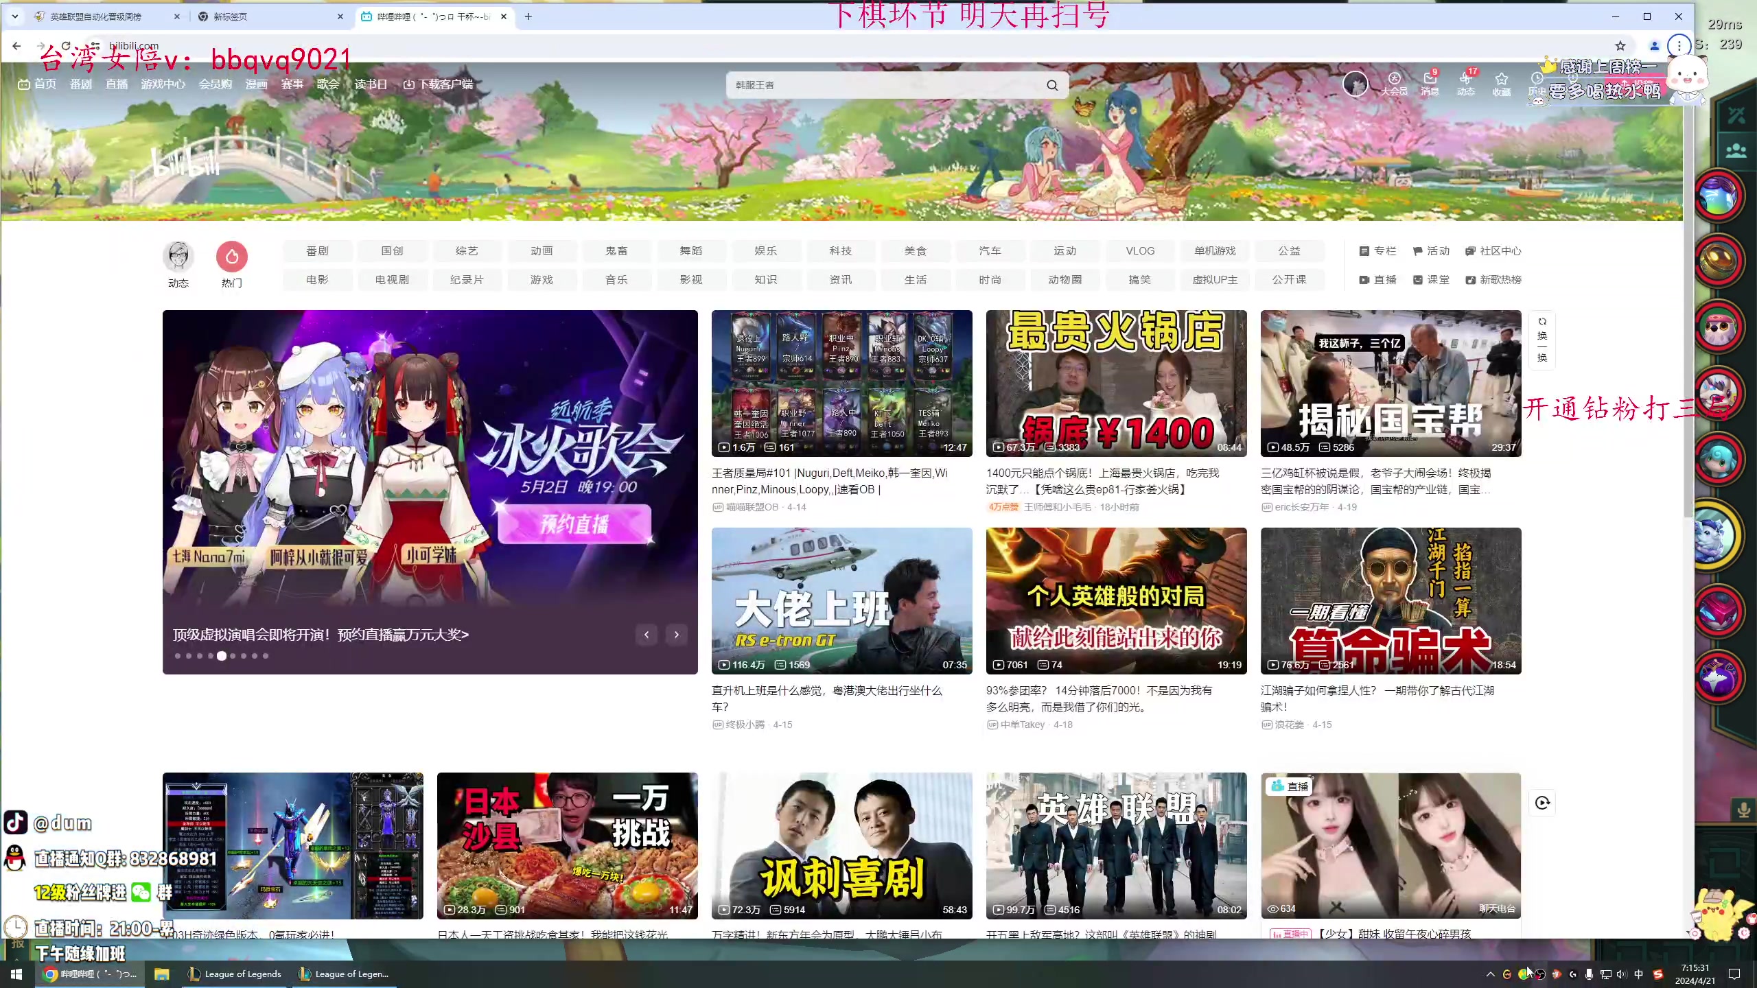
Task: Show previous carousel slide arrow
Action: [647, 635]
